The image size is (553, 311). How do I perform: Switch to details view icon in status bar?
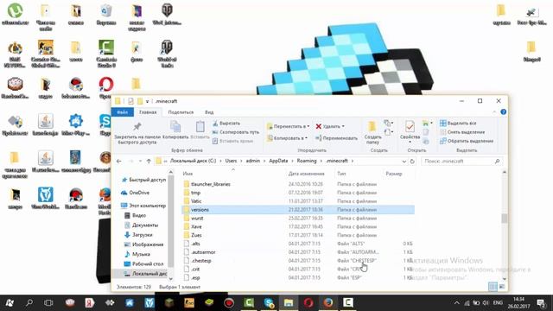pyautogui.click(x=493, y=287)
